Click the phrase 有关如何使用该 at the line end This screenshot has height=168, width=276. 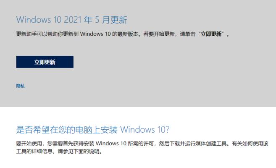(x=250, y=144)
